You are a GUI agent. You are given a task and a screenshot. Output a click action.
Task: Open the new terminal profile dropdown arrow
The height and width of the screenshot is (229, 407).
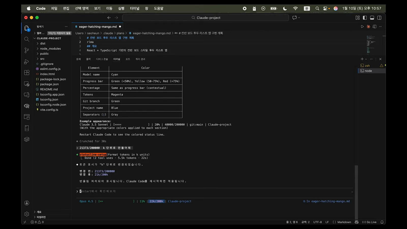click(366, 59)
